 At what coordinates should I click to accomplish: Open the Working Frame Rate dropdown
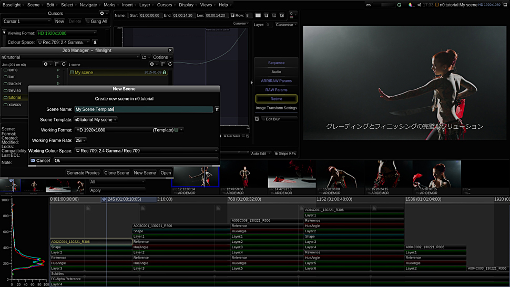pyautogui.click(x=80, y=140)
